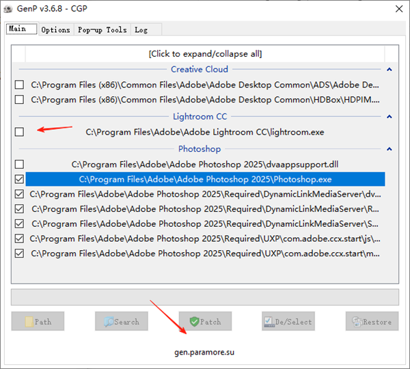This screenshot has height=369, width=410.
Task: Select the DynamicLinkMediaServer\R... path row
Action: tap(205, 209)
